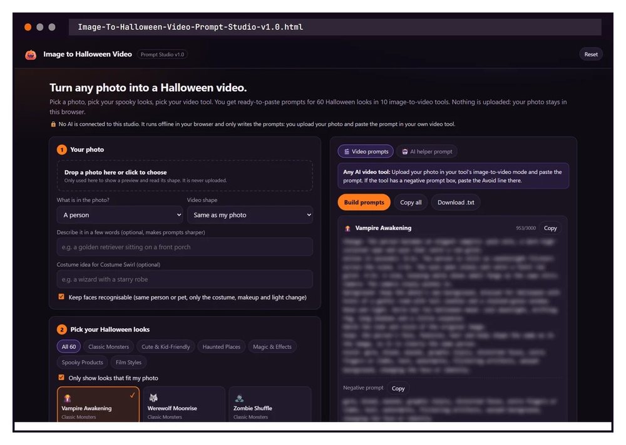Filter looks by Cute & Kid-Friendly
This screenshot has height=445, width=626.
coord(166,347)
